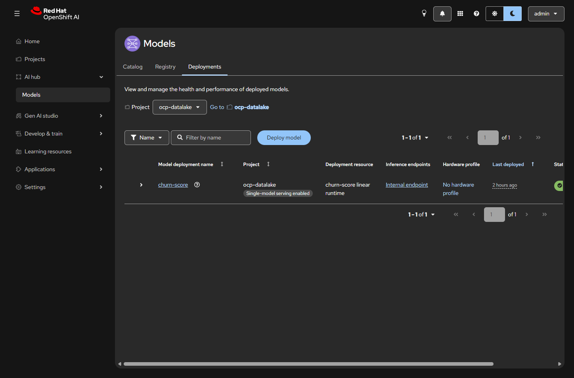Expand Applications section
Viewport: 574px width, 378px height.
(x=63, y=169)
